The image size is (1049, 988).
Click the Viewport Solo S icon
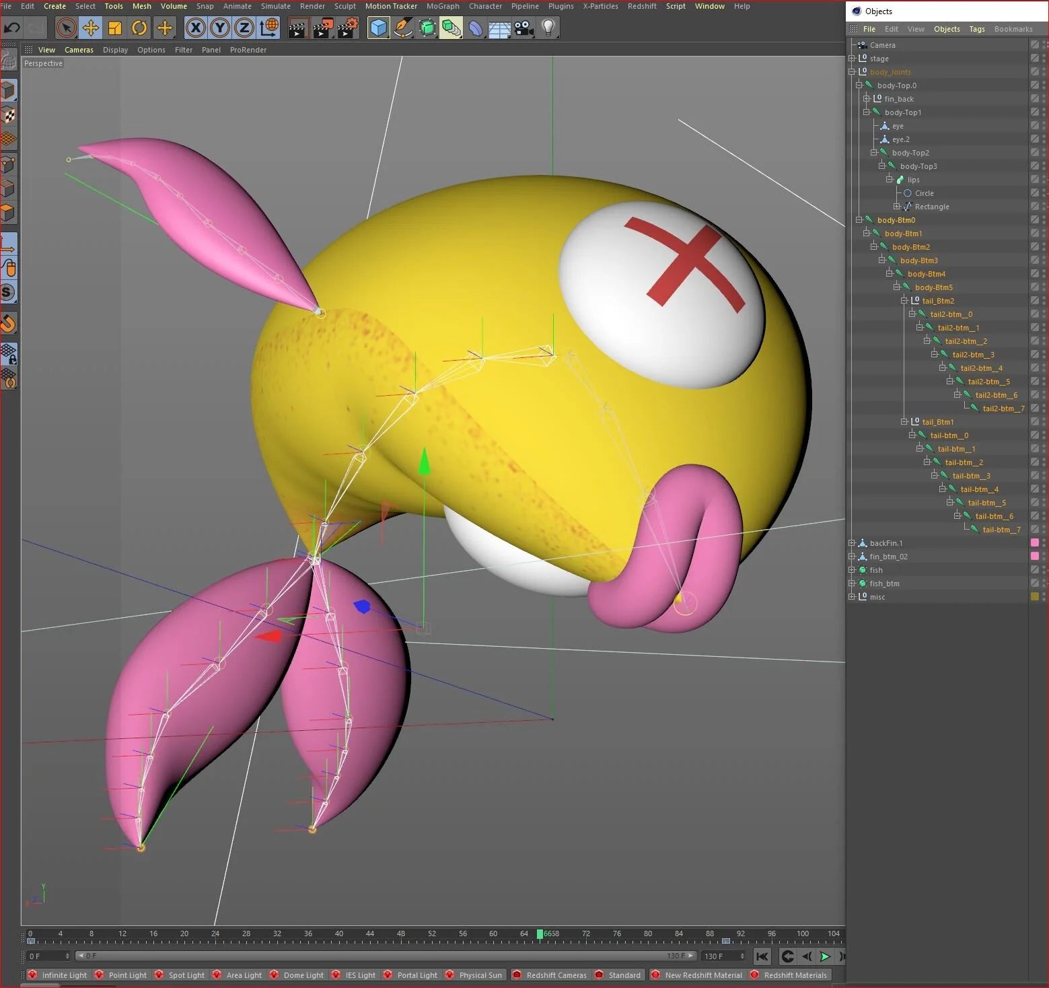(x=8, y=292)
